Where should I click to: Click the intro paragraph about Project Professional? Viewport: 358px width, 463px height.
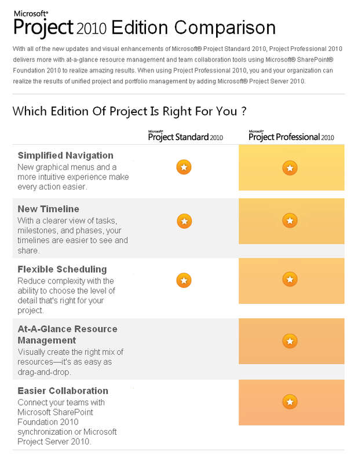[177, 65]
